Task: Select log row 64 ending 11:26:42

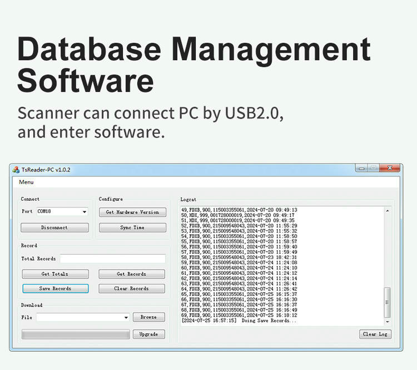Action: pyautogui.click(x=239, y=289)
